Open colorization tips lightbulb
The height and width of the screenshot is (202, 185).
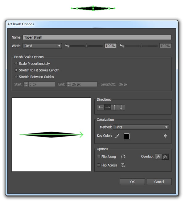[x=166, y=136]
